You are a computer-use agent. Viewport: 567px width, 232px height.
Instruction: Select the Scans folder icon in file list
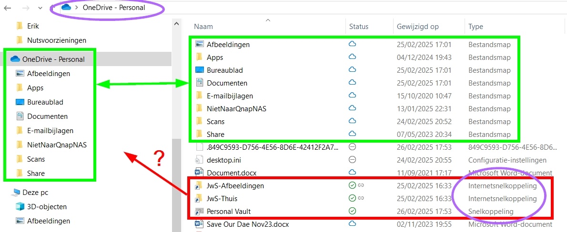199,121
